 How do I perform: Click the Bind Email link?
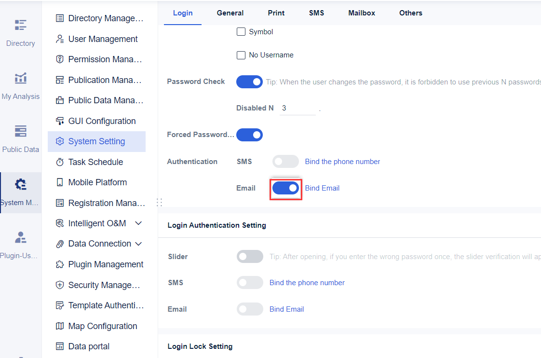322,188
